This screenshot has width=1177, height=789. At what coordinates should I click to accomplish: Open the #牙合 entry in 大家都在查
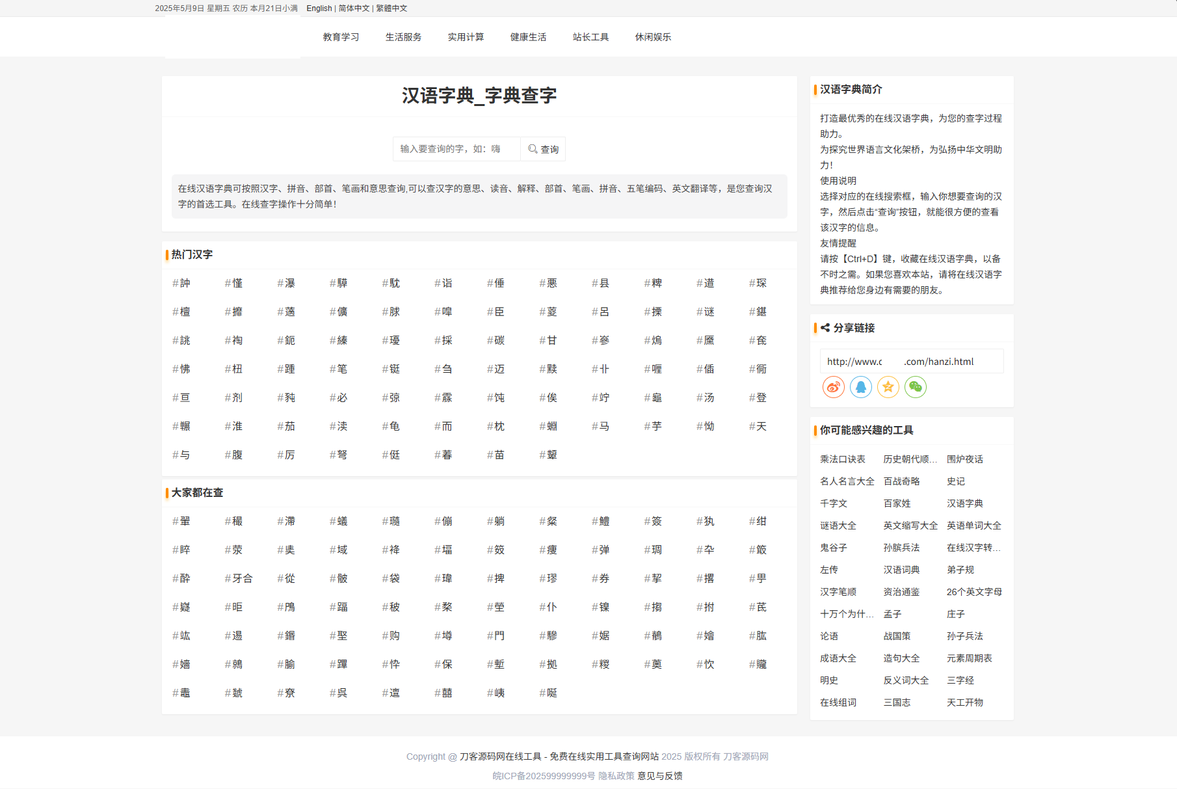pyautogui.click(x=239, y=579)
